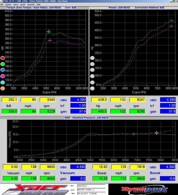
Task: Click the green cursor marker on torque peak
Action: (x=49, y=32)
